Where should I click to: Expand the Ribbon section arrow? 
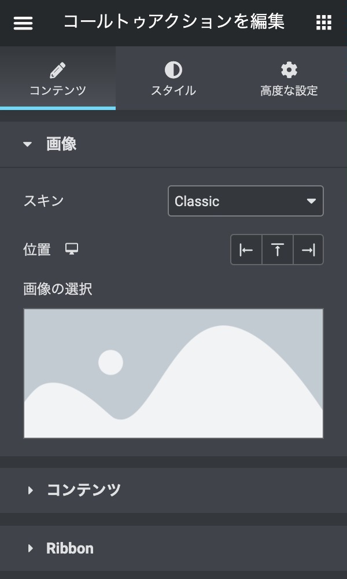pyautogui.click(x=30, y=548)
